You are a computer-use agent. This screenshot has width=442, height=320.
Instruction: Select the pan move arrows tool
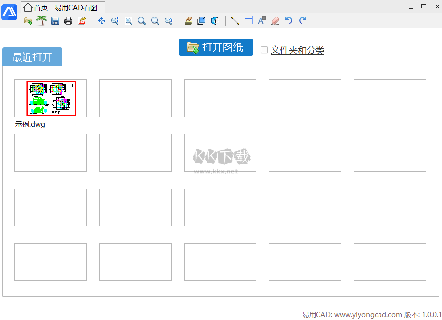tap(102, 21)
